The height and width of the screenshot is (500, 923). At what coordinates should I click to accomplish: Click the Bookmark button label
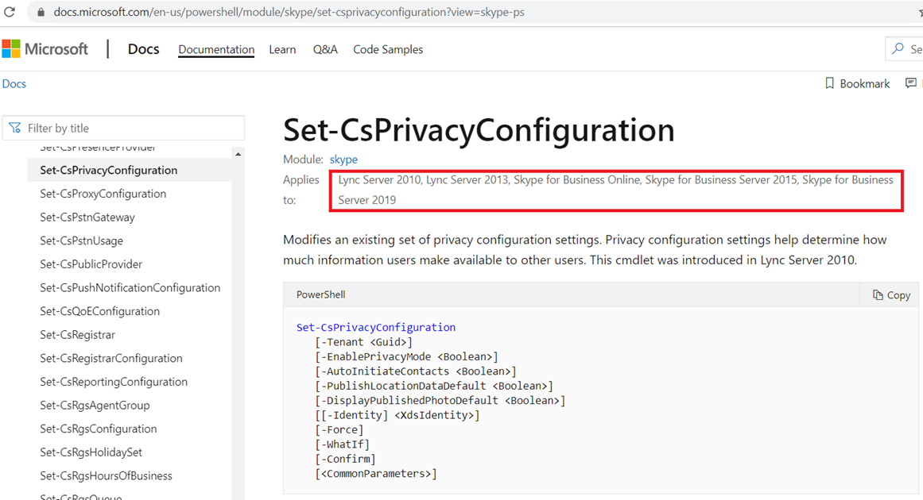865,83
